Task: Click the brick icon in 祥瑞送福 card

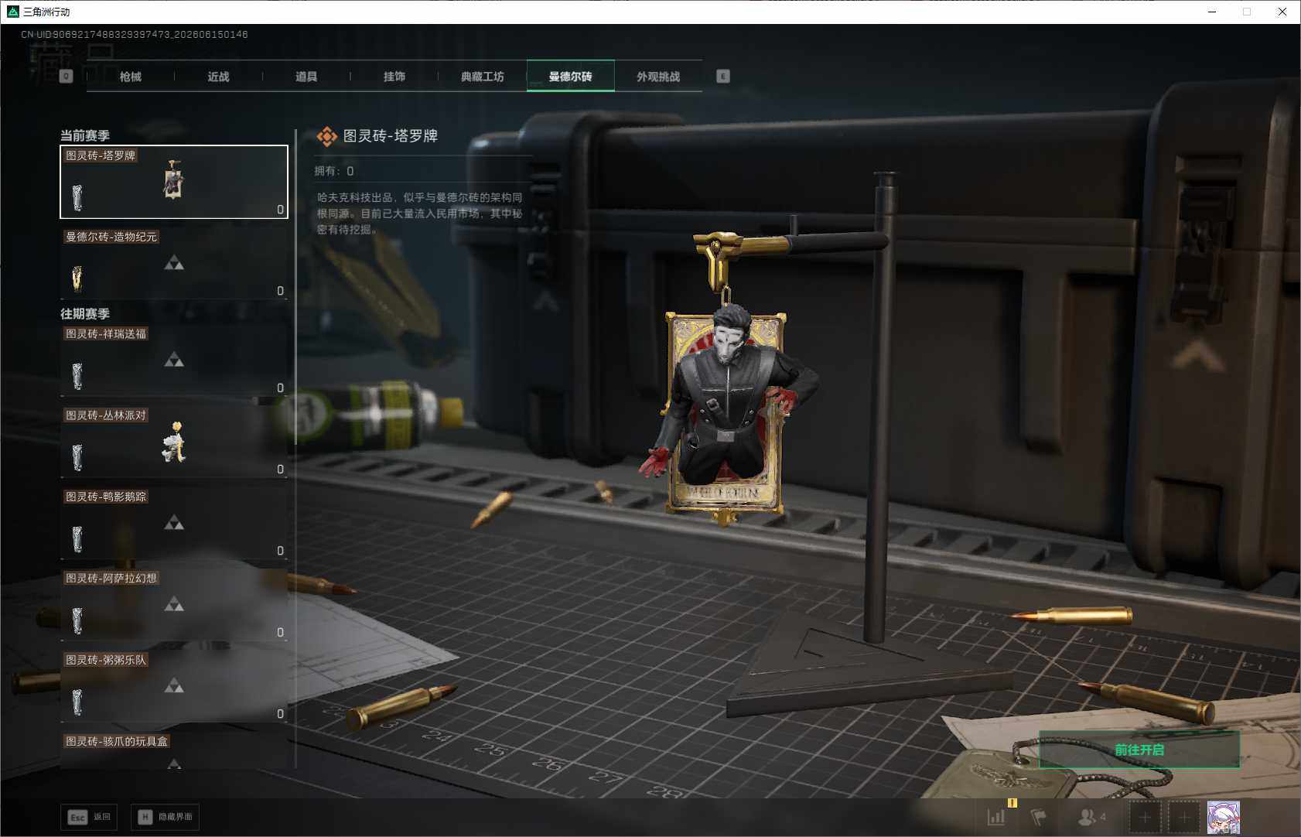Action: [77, 376]
